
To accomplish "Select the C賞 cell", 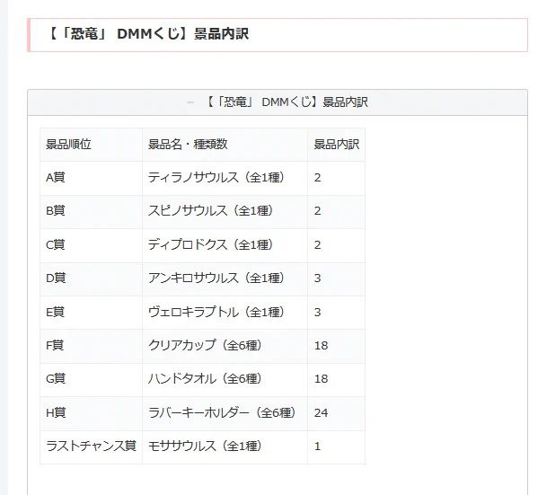I will tap(92, 245).
